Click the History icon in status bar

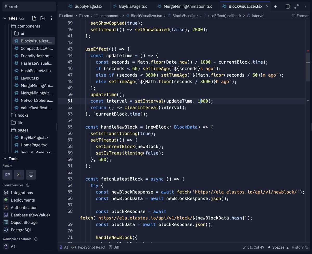[x=307, y=247]
